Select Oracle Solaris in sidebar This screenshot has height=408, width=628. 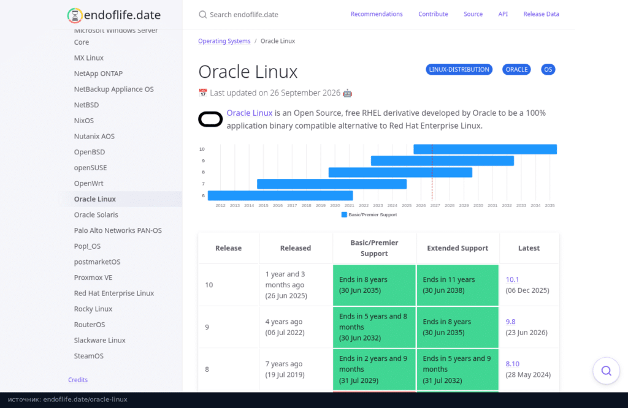point(96,215)
